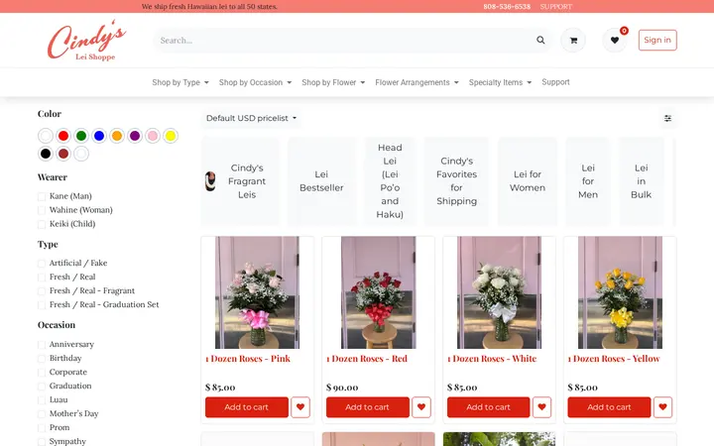
Task: Open the Lei in Bulk category
Action: point(642,181)
